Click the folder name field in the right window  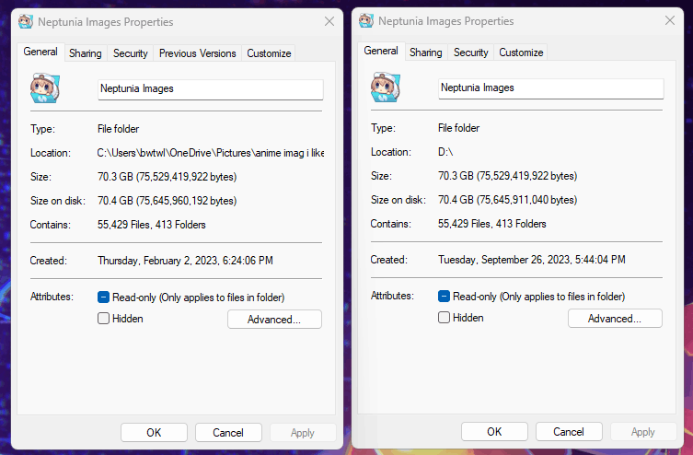coord(550,88)
